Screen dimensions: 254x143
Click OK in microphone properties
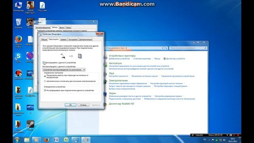[x=71, y=105]
